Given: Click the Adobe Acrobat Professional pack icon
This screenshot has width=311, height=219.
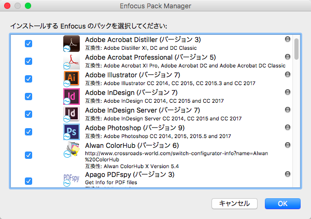Looking at the screenshot, I should pos(72,61).
